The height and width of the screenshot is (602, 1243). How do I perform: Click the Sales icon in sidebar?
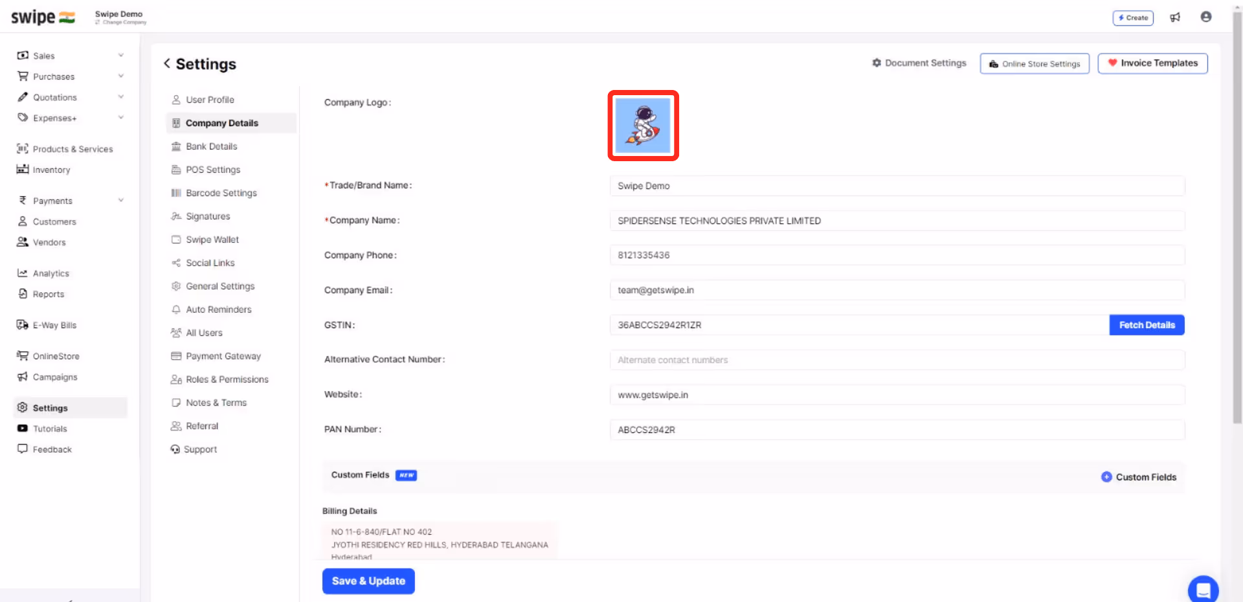(23, 56)
